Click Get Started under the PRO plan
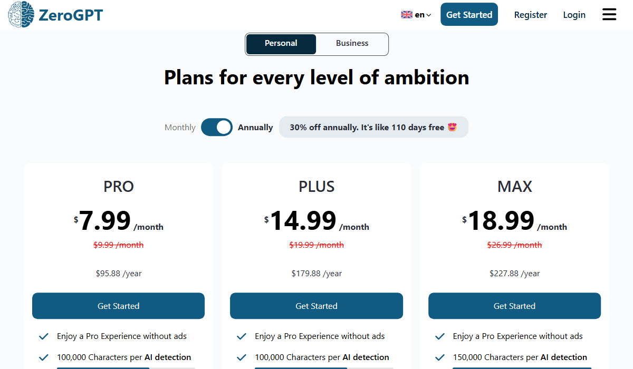The image size is (633, 369). [118, 306]
